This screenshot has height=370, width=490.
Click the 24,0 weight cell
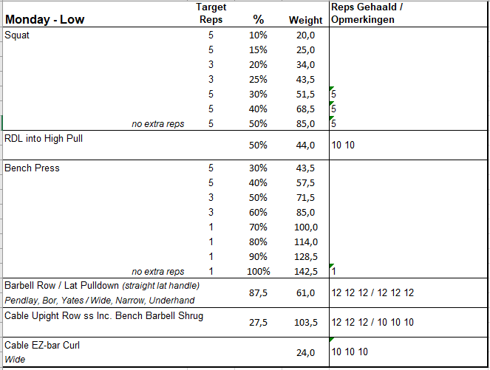point(306,352)
